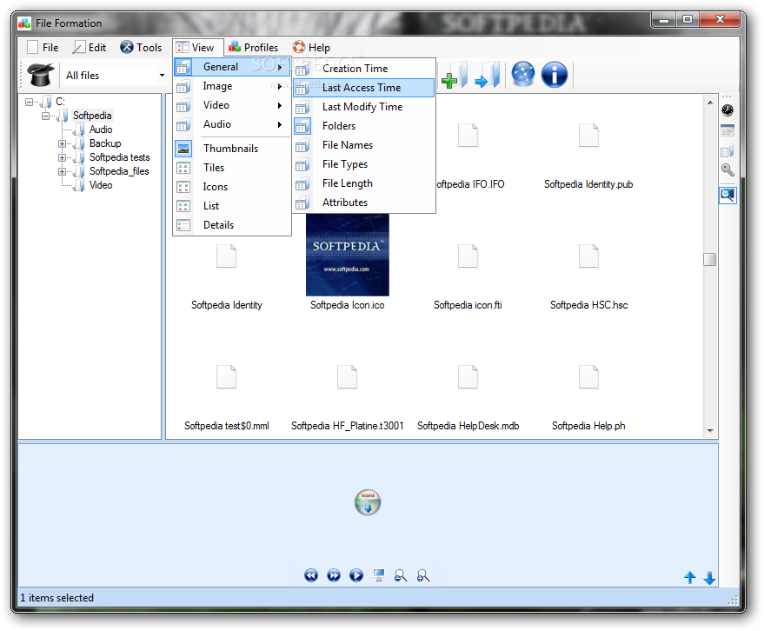Viewport: 764px width, 631px height.
Task: Toggle the Last Modify Time column
Action: tap(363, 107)
